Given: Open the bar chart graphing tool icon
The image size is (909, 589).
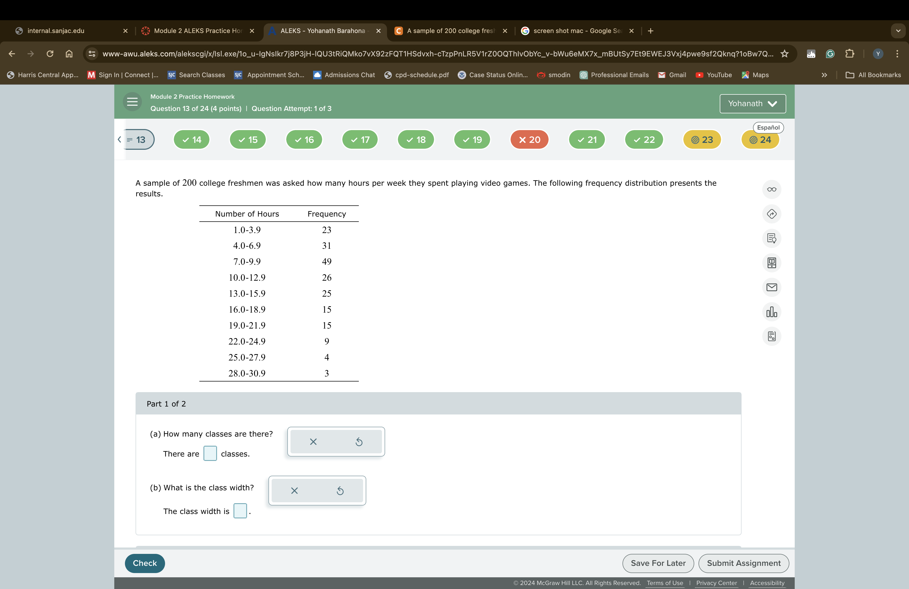Looking at the screenshot, I should (x=771, y=312).
